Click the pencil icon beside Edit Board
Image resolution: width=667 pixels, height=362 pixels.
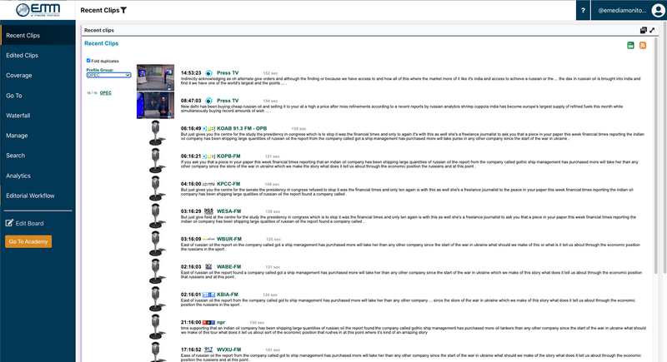tap(9, 223)
